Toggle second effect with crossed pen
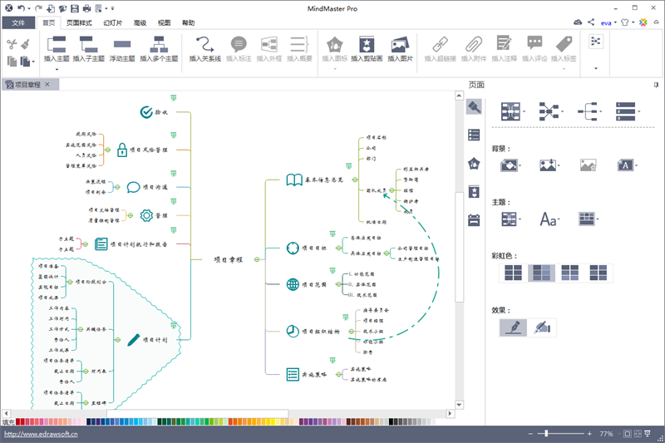The height and width of the screenshot is (443, 665). [542, 327]
